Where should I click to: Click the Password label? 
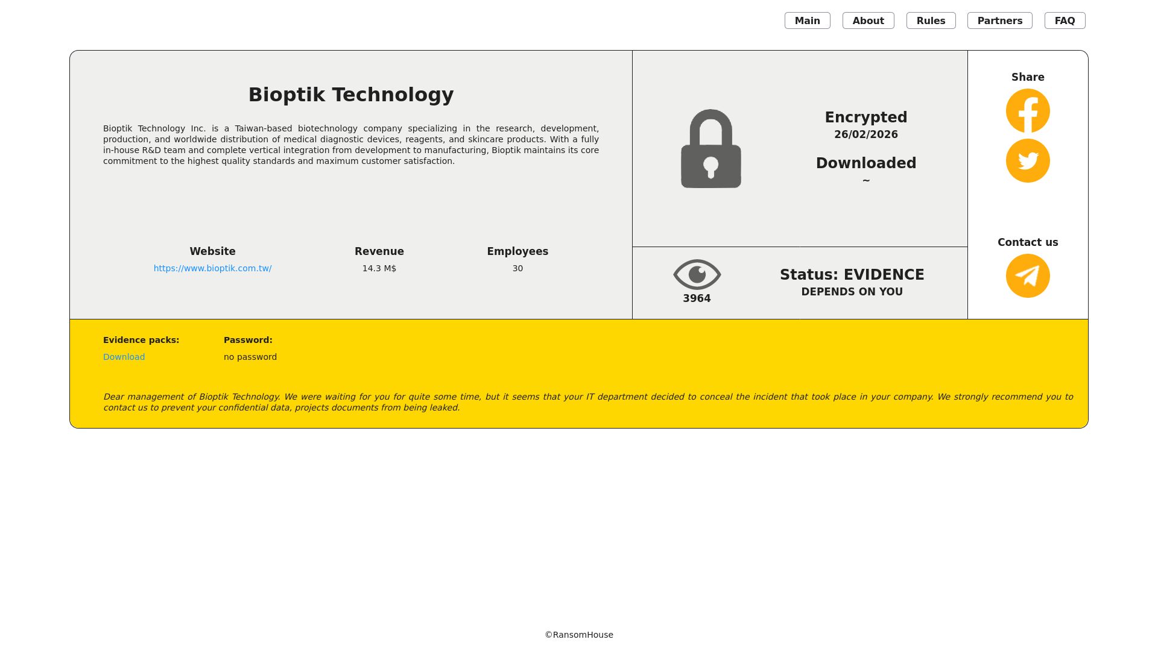248,340
